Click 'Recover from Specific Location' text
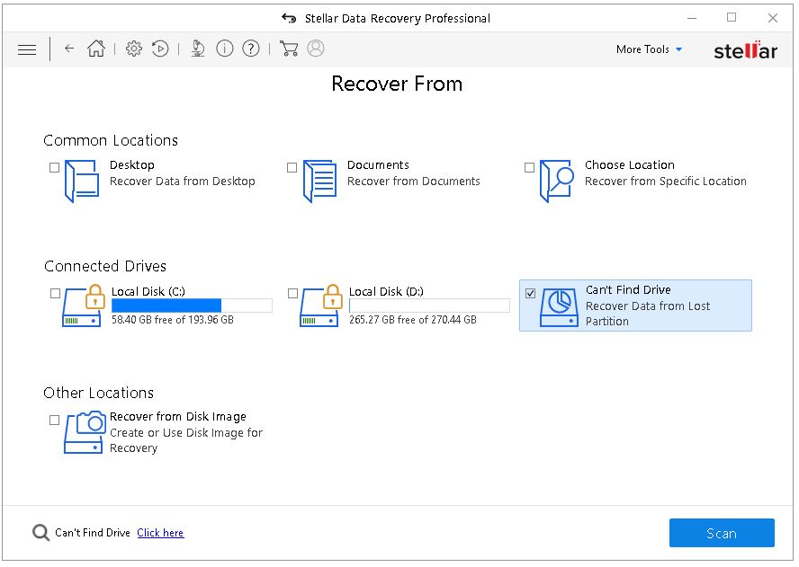This screenshot has width=799, height=567. [x=666, y=182]
